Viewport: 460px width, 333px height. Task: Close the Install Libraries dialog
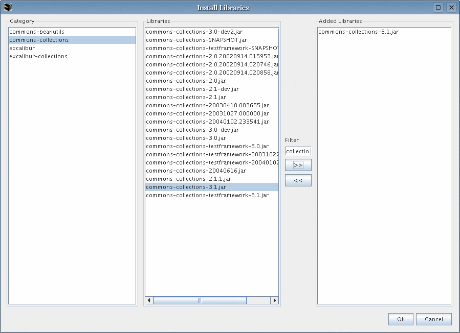click(x=451, y=7)
